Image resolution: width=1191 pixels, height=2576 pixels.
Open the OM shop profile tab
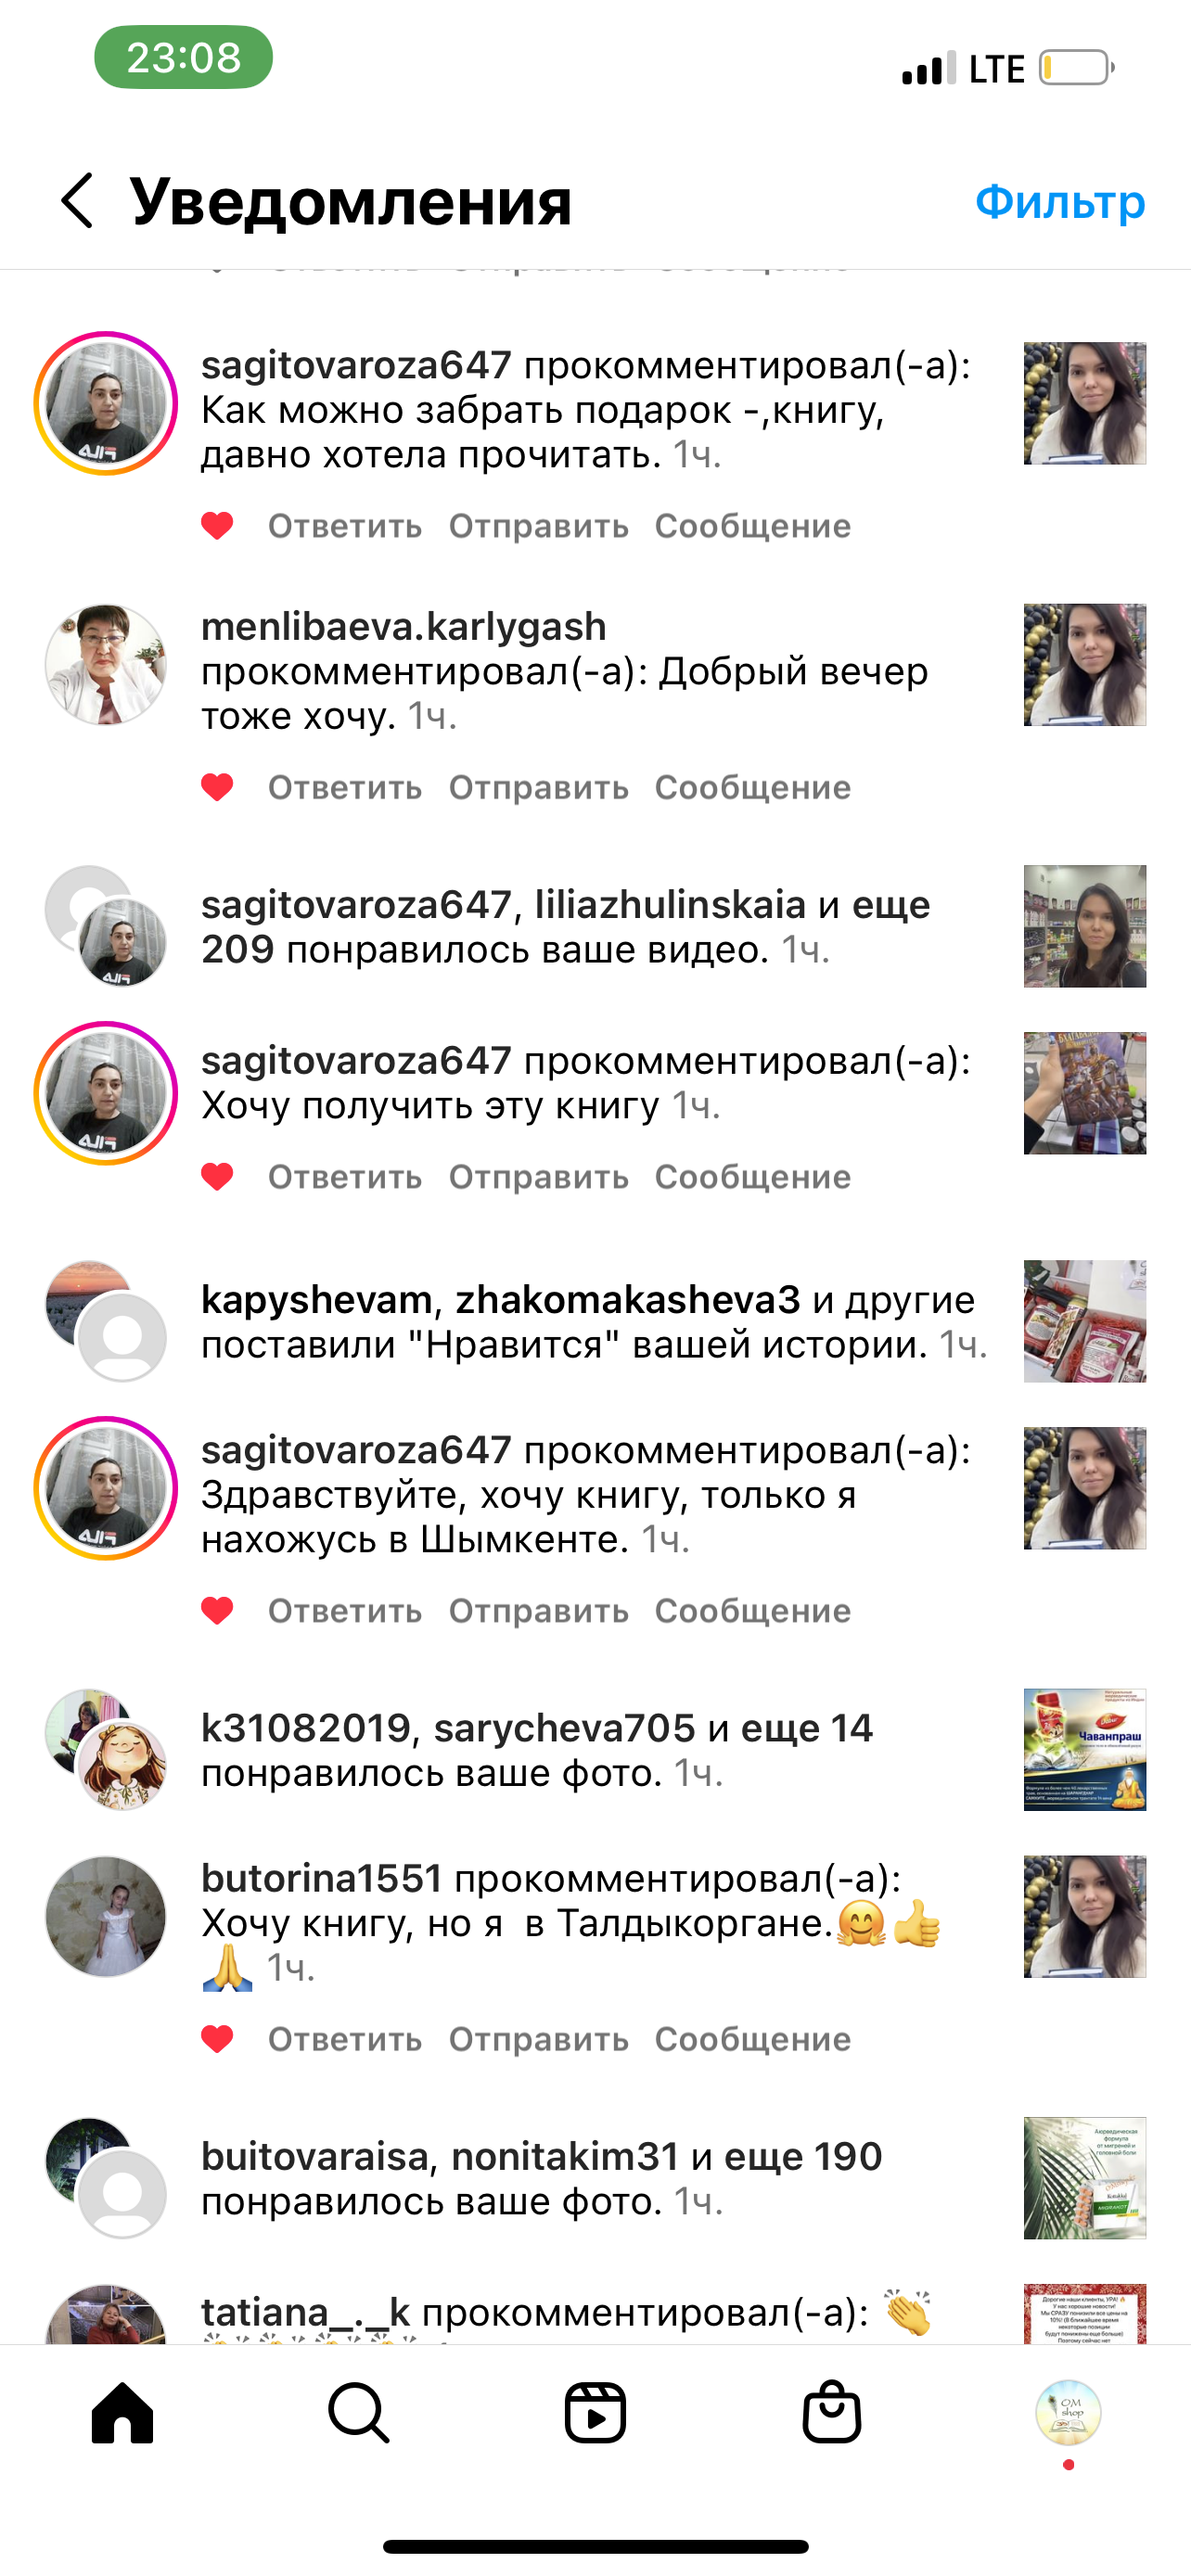tap(1068, 2413)
